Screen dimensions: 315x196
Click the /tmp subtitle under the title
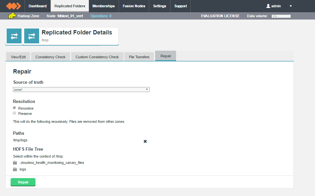pyautogui.click(x=45, y=40)
